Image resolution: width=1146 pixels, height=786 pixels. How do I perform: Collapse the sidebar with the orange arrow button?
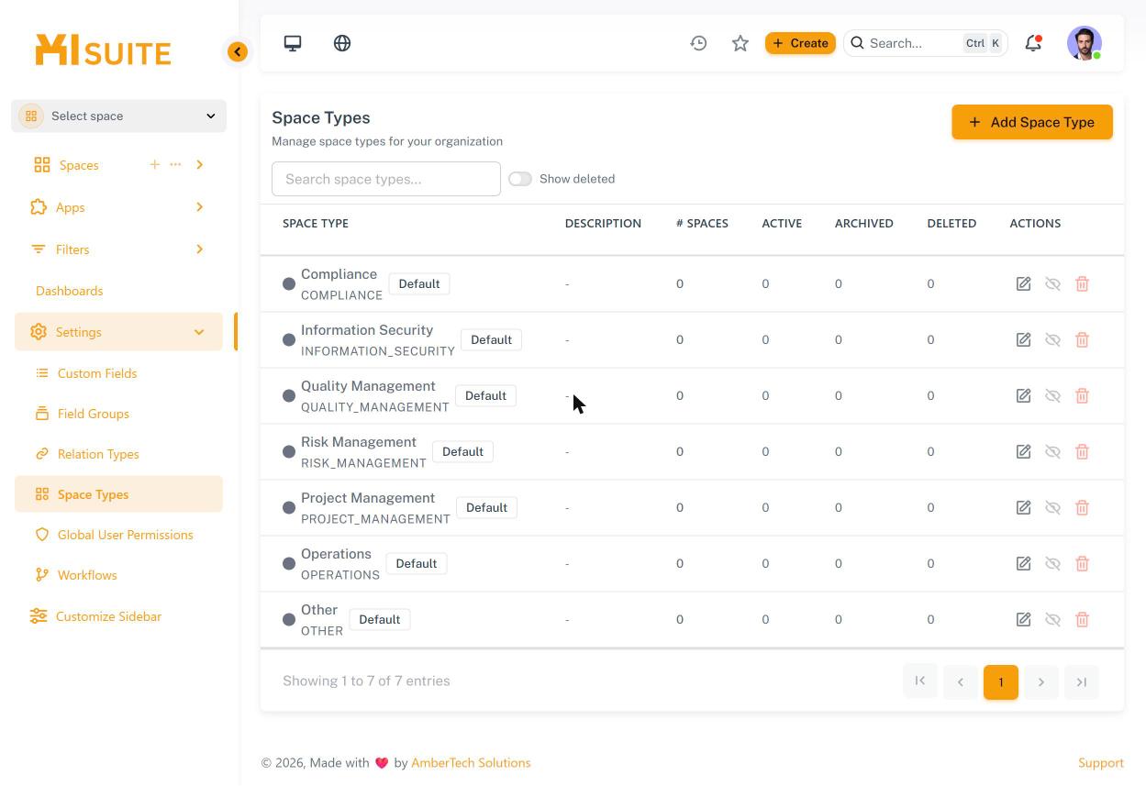coord(238,52)
